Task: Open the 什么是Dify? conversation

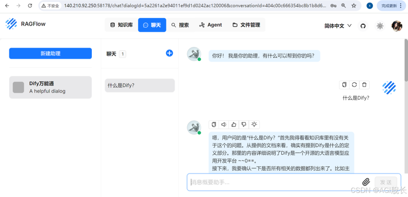Action: pos(140,86)
